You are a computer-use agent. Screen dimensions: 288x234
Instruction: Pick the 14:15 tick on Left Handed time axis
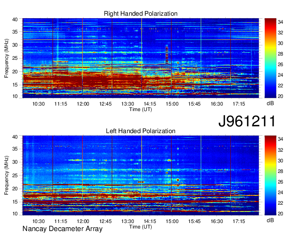(150, 221)
